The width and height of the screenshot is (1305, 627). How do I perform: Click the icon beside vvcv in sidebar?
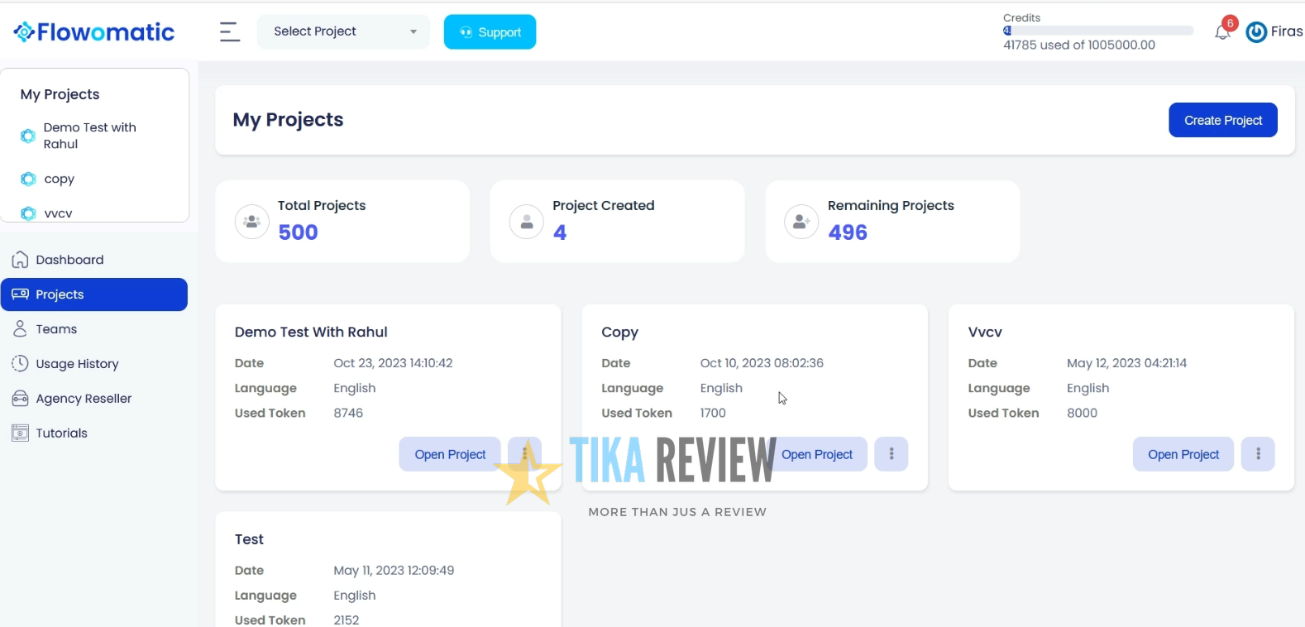click(28, 213)
